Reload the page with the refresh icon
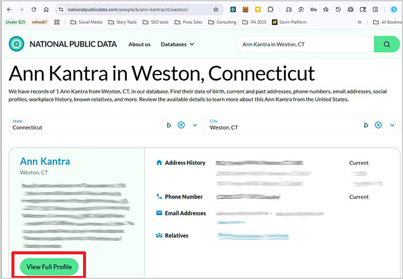403x279 pixels. click(33, 10)
